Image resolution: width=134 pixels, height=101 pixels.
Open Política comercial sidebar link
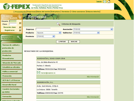(x=10, y=72)
